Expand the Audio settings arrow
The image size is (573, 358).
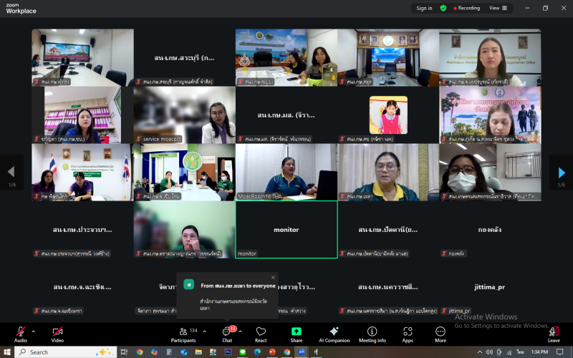tap(34, 331)
